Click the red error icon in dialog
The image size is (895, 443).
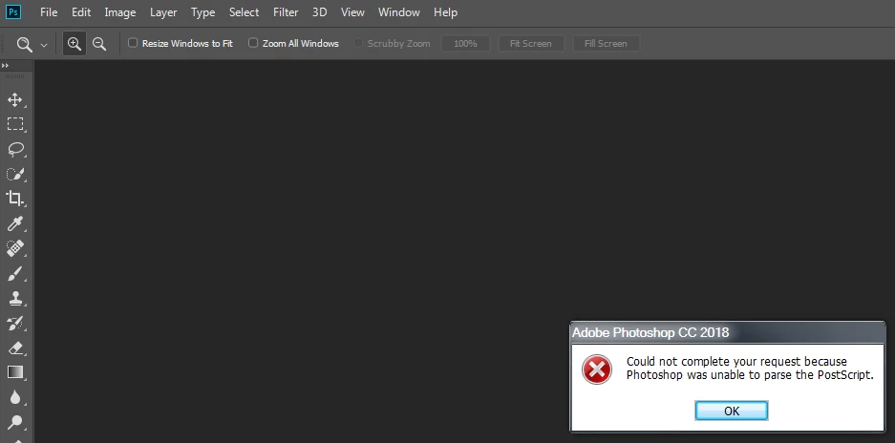tap(596, 369)
